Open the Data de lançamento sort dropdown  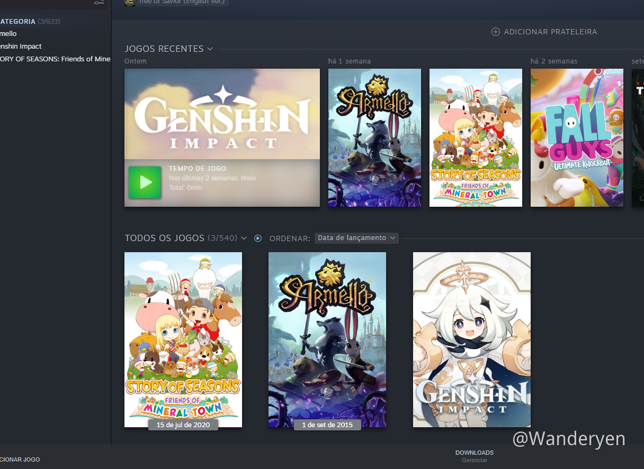pyautogui.click(x=356, y=238)
